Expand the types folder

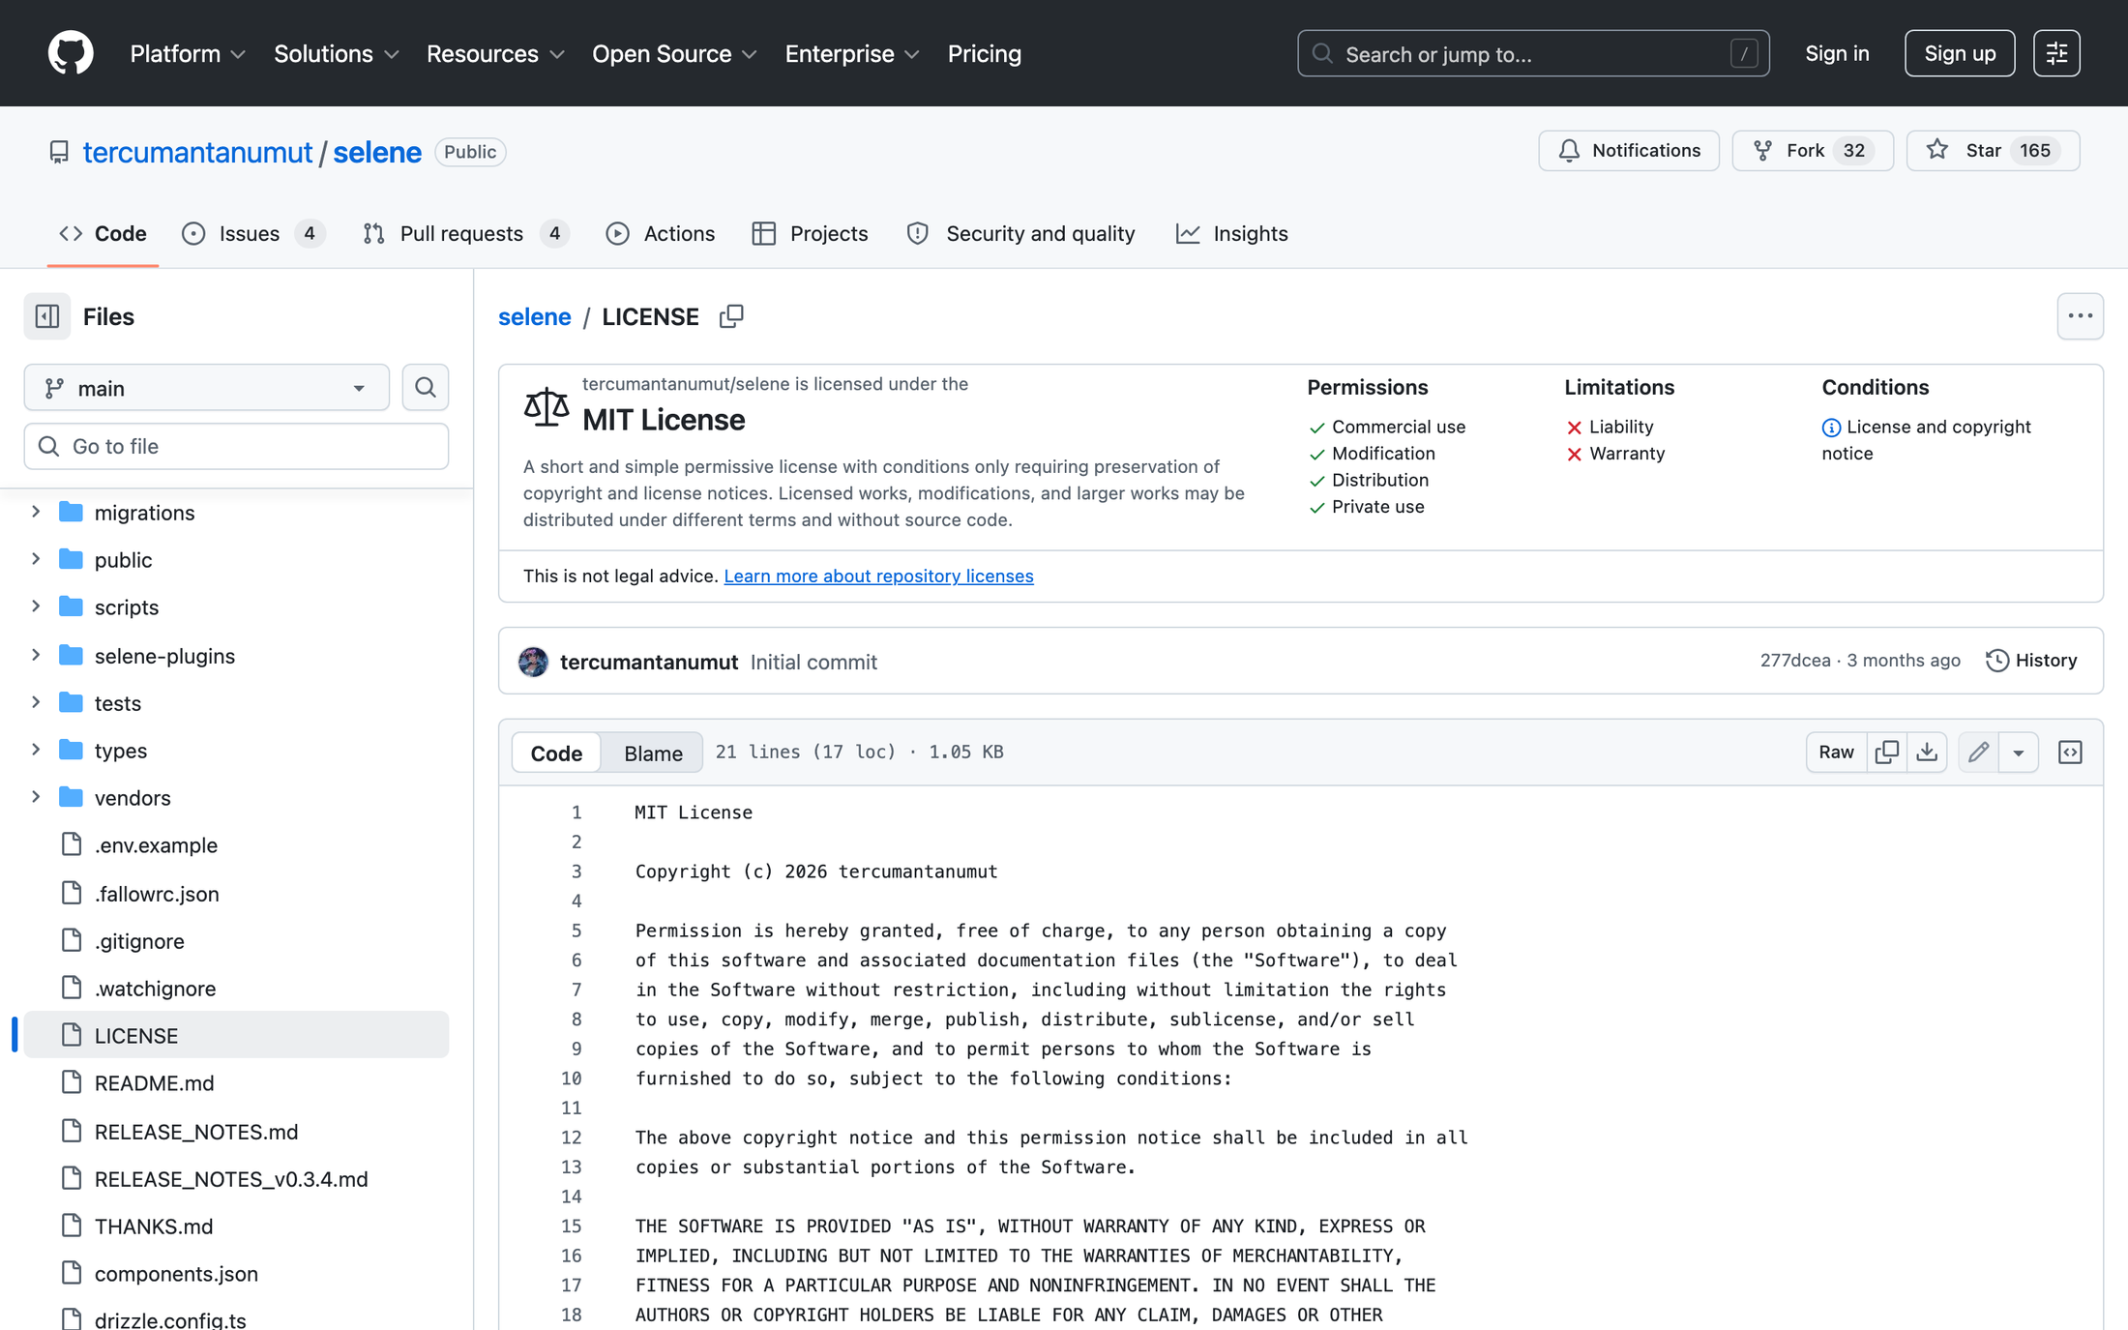[36, 750]
